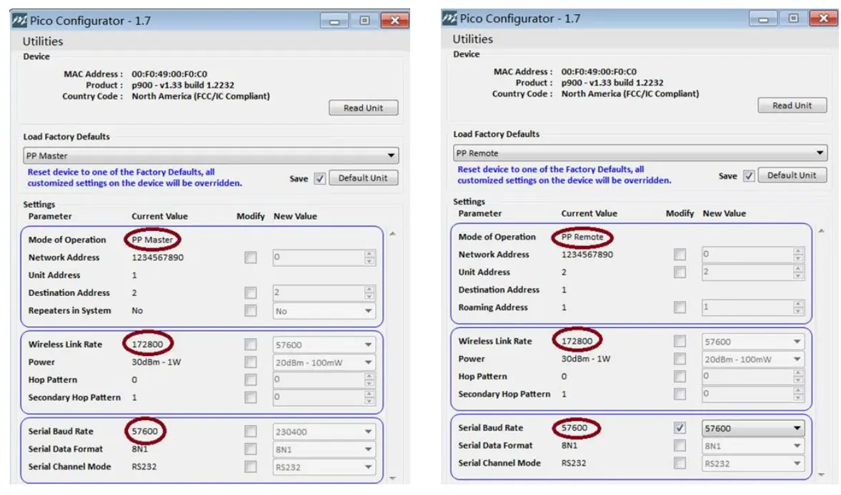
Task: Check Modify for Hop Pattern in the Master window
Action: 251,380
